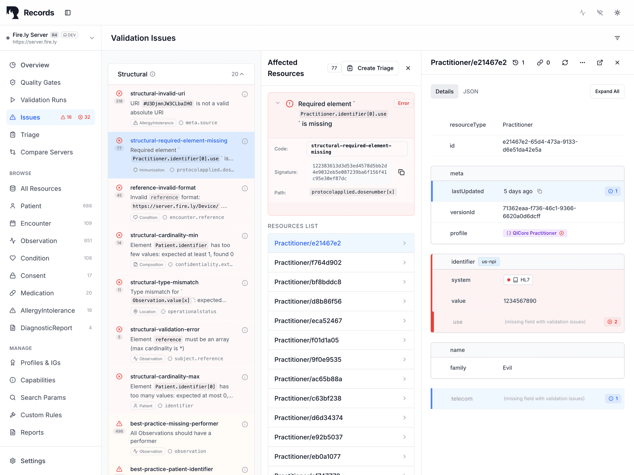Image resolution: width=634 pixels, height=475 pixels.
Task: Open the Triage section in sidebar
Action: pos(30,135)
